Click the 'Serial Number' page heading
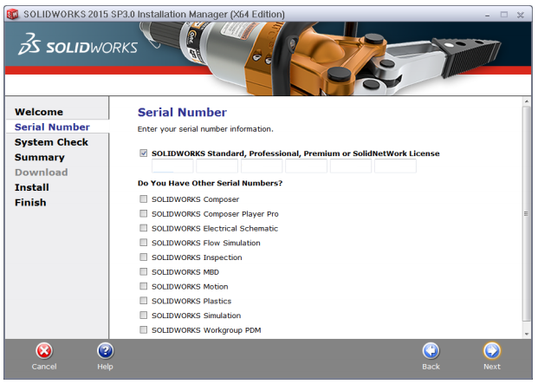This screenshot has height=384, width=538. pyautogui.click(x=182, y=112)
